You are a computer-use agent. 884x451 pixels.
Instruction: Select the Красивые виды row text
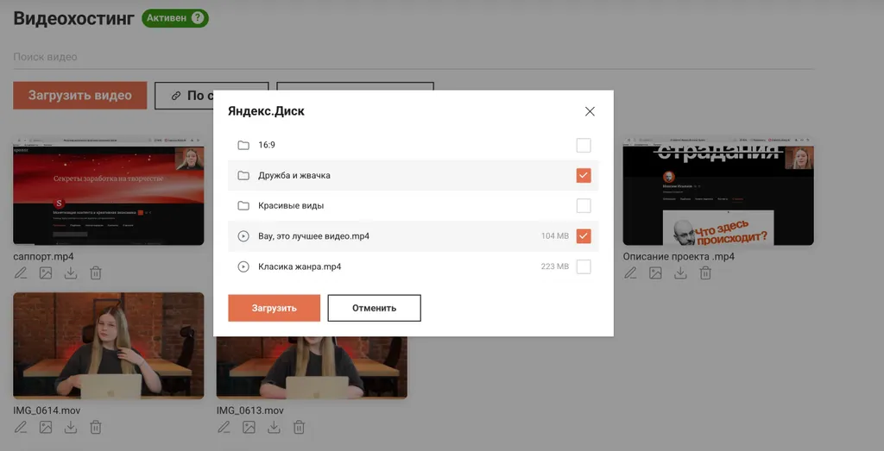pos(291,206)
